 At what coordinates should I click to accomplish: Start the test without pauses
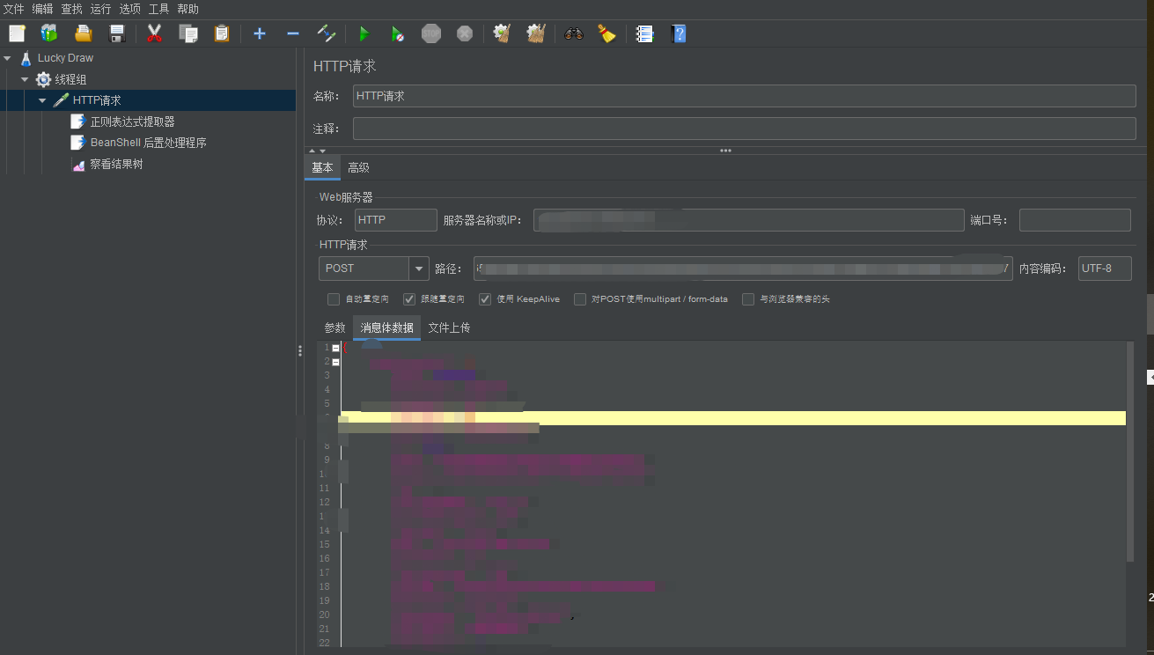click(398, 33)
